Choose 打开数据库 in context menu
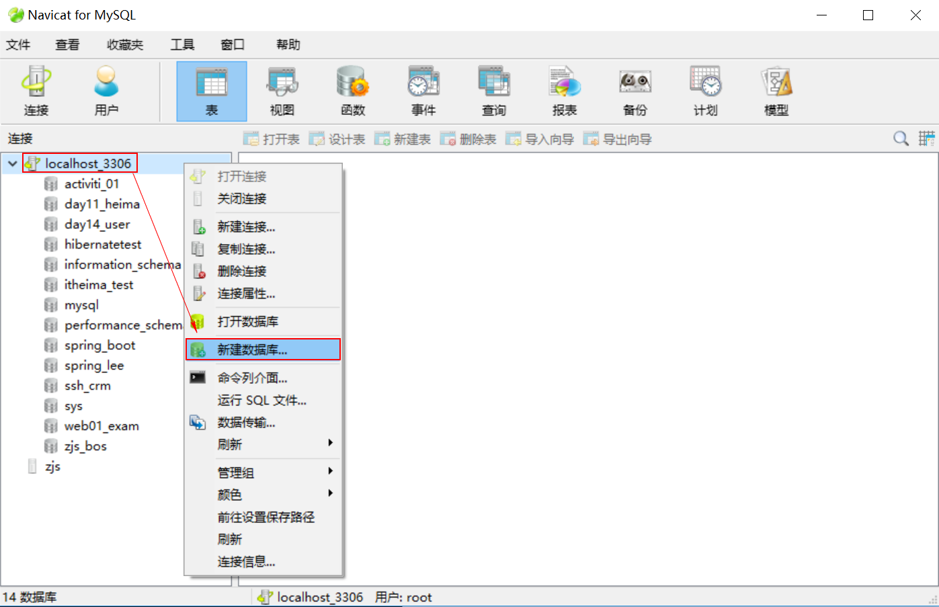The image size is (939, 607). [263, 321]
